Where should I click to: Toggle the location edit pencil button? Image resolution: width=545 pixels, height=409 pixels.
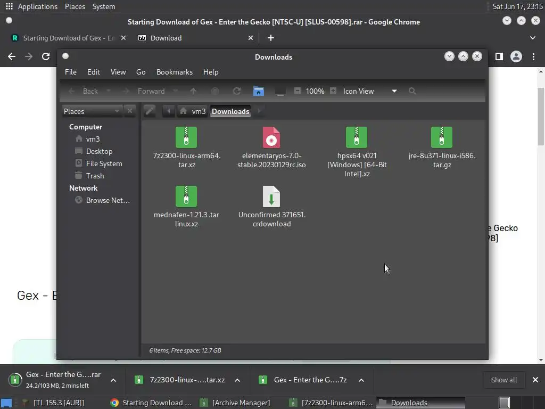coord(150,111)
